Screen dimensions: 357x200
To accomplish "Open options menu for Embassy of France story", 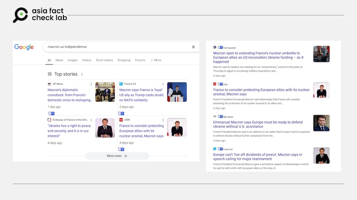I will [91, 120].
